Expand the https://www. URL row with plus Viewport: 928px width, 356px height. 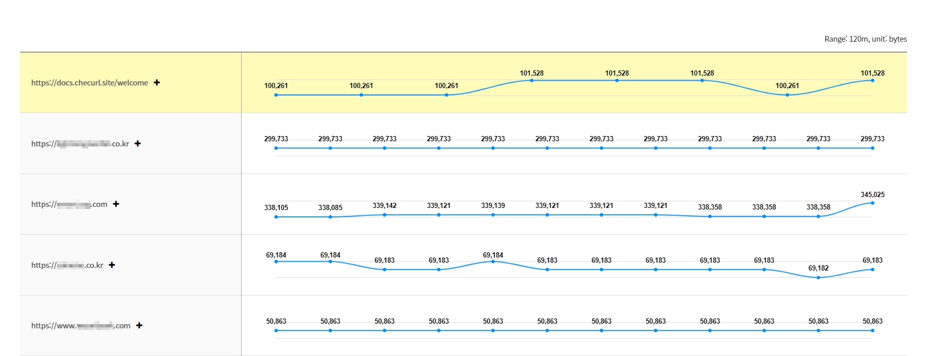click(139, 325)
